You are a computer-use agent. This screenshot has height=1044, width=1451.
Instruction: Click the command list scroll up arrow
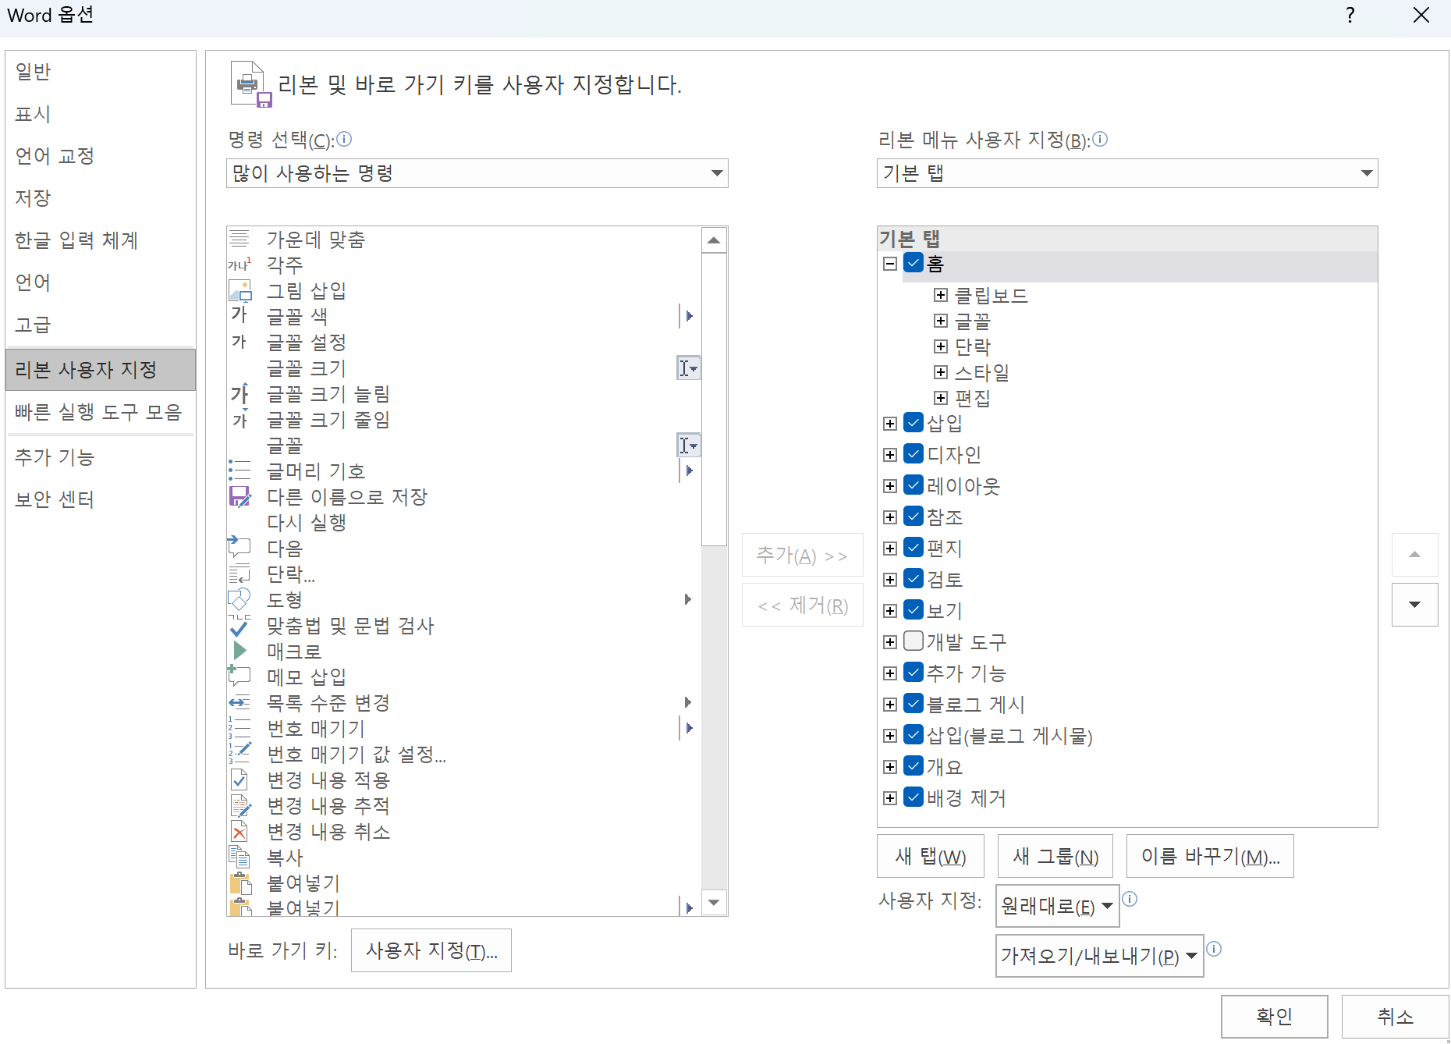(x=714, y=240)
